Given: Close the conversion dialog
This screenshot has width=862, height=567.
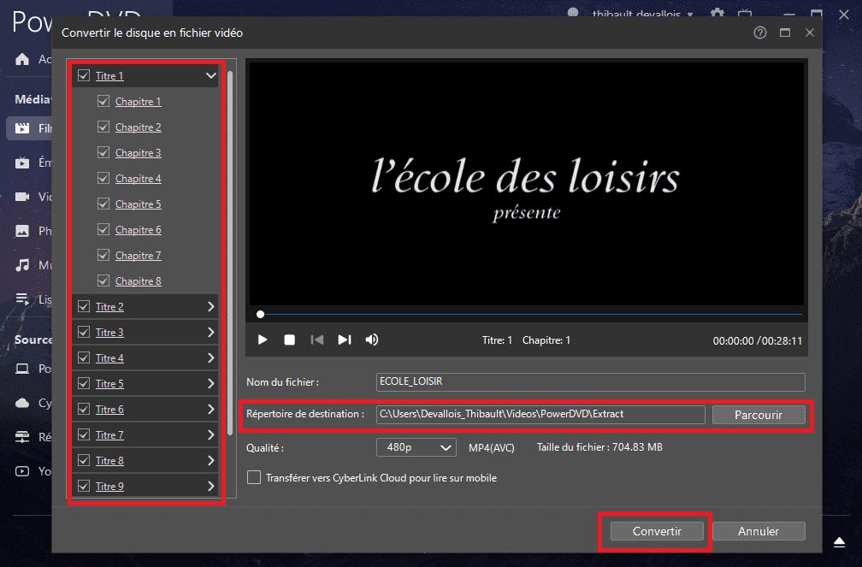Looking at the screenshot, I should tap(809, 33).
